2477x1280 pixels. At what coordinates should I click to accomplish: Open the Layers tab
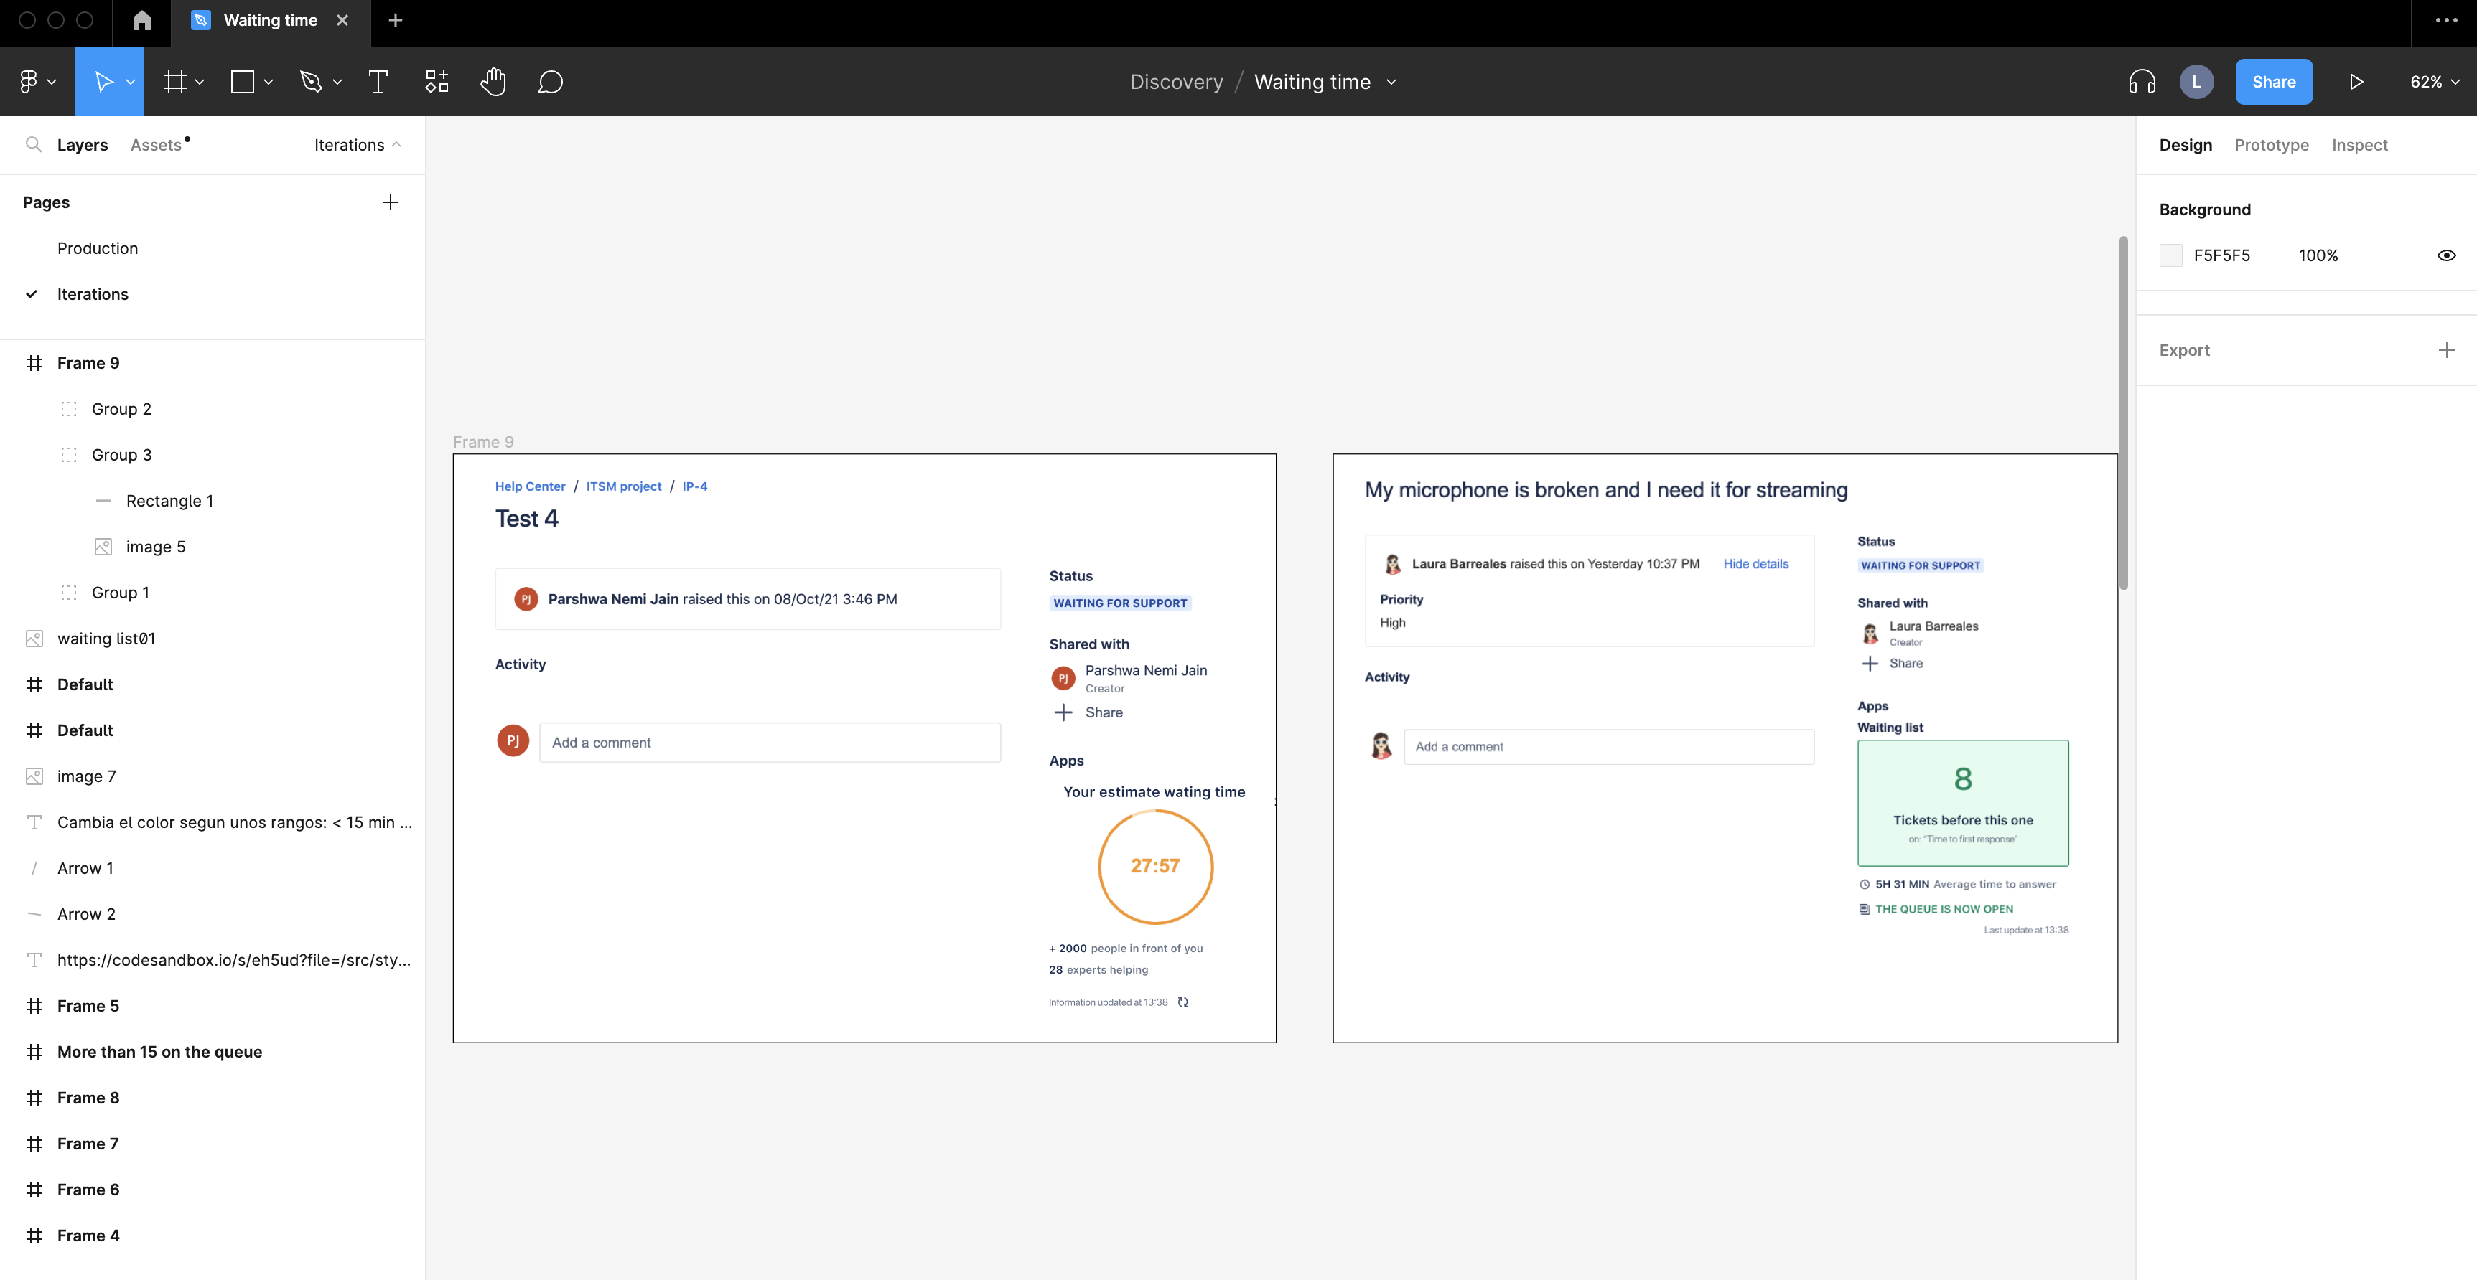point(83,144)
